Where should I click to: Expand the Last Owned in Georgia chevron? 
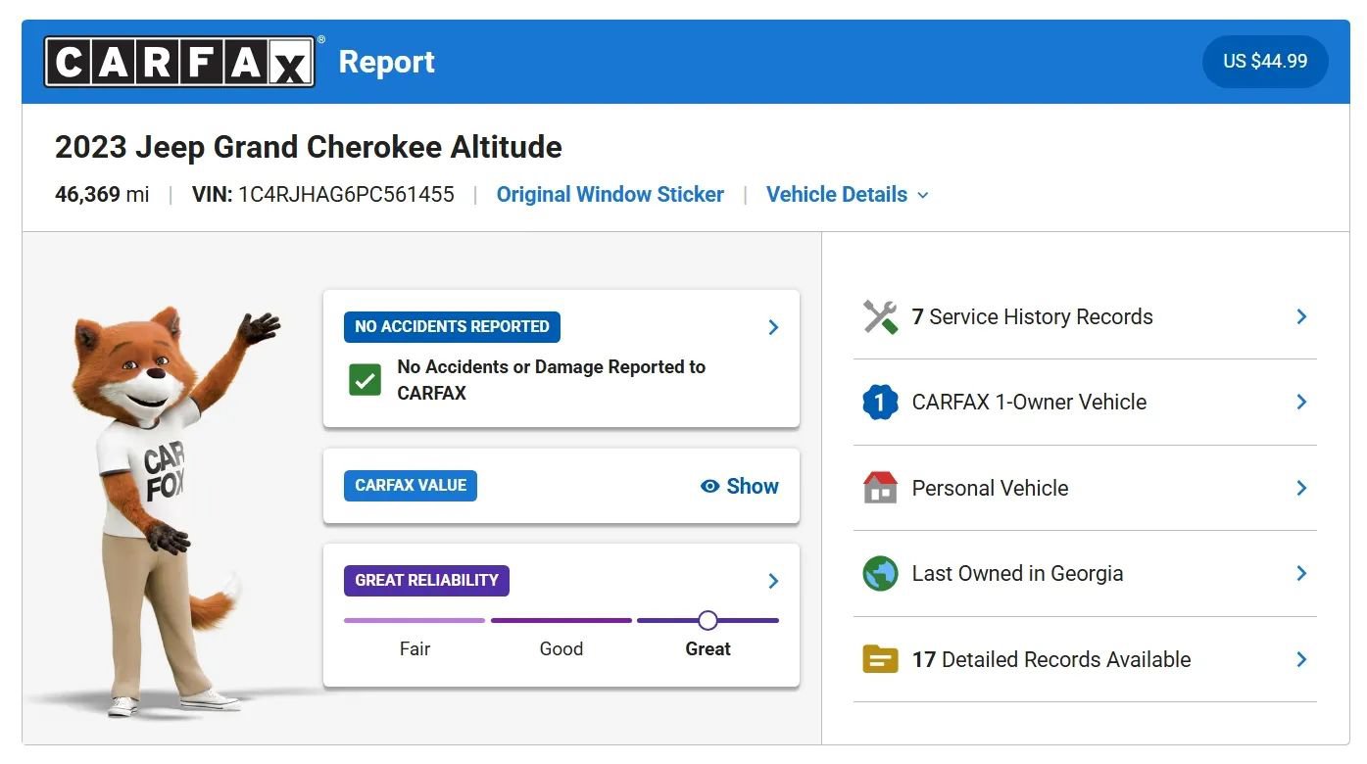(x=1301, y=573)
